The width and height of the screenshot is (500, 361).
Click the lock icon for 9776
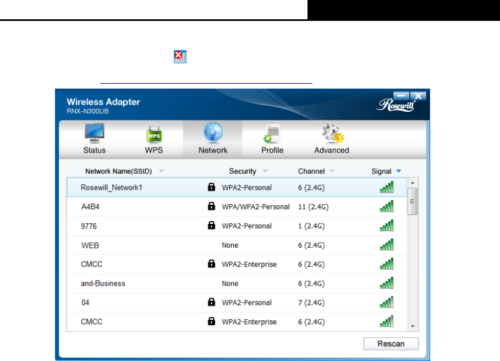click(211, 225)
